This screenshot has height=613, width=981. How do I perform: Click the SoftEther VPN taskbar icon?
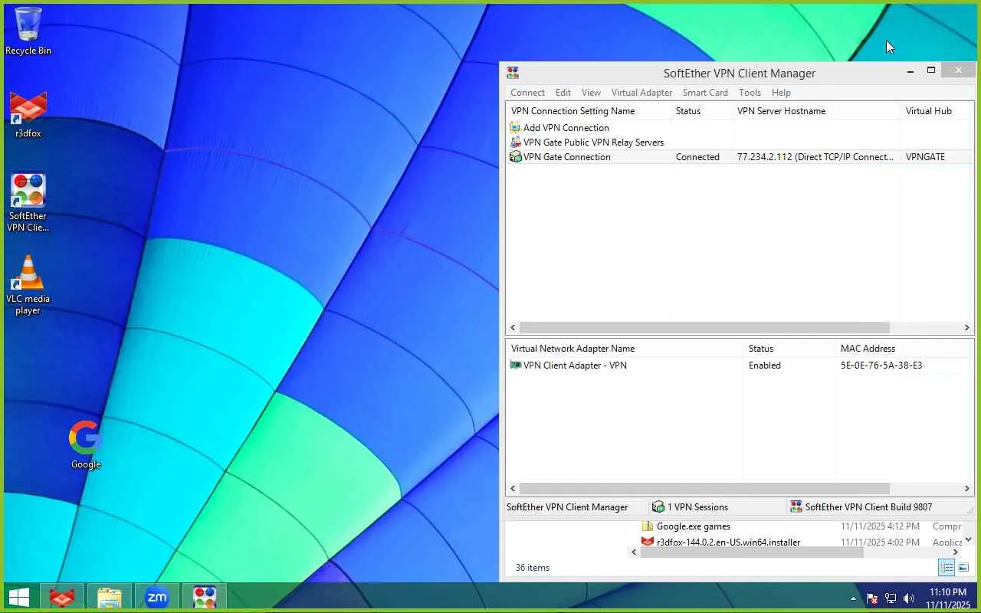pyautogui.click(x=205, y=597)
